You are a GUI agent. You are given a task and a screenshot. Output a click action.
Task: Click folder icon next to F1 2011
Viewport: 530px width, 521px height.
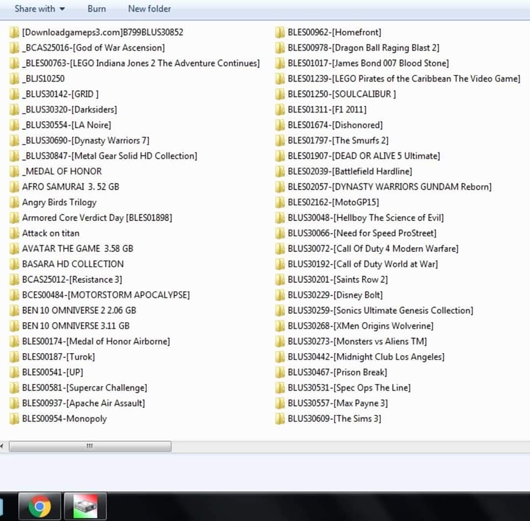tap(280, 110)
